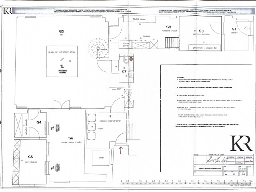
Task: Click the 'ulozna skrin' box label
Action: [x=126, y=44]
